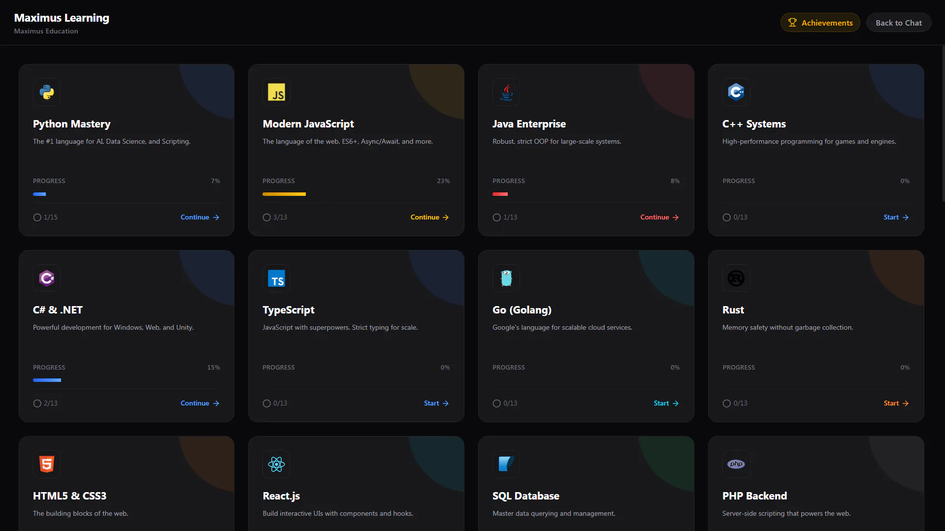Click the lesson circle icon beside 1/13
Screen dimensions: 945x531
(496, 217)
